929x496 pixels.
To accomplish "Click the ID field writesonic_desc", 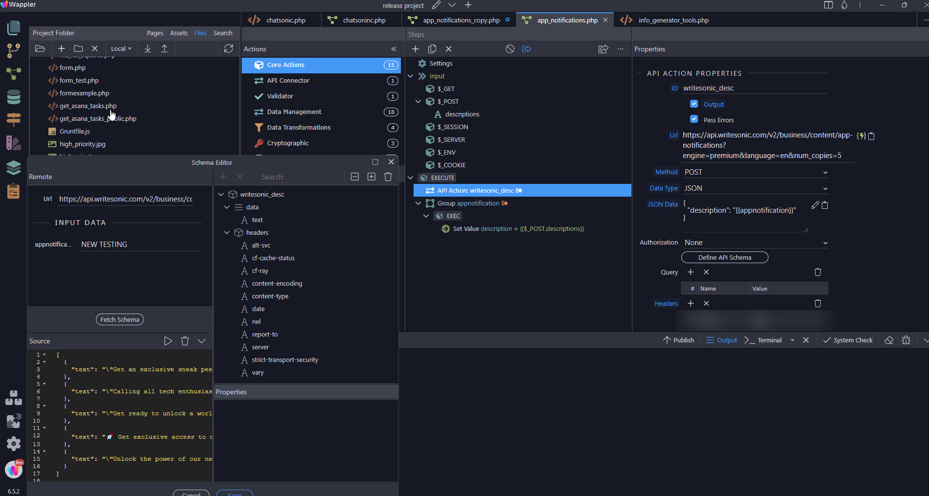I will point(754,88).
